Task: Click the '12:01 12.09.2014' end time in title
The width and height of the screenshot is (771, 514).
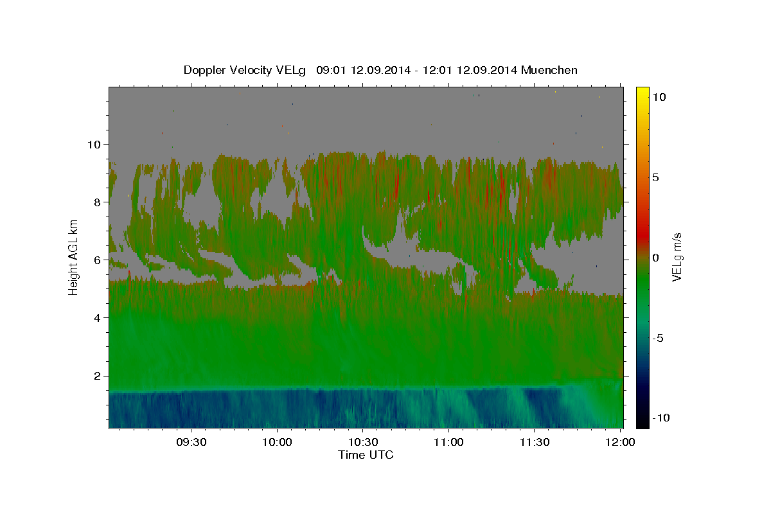Action: [x=469, y=70]
